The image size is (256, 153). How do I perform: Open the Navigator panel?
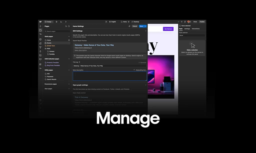click(x=40, y=34)
